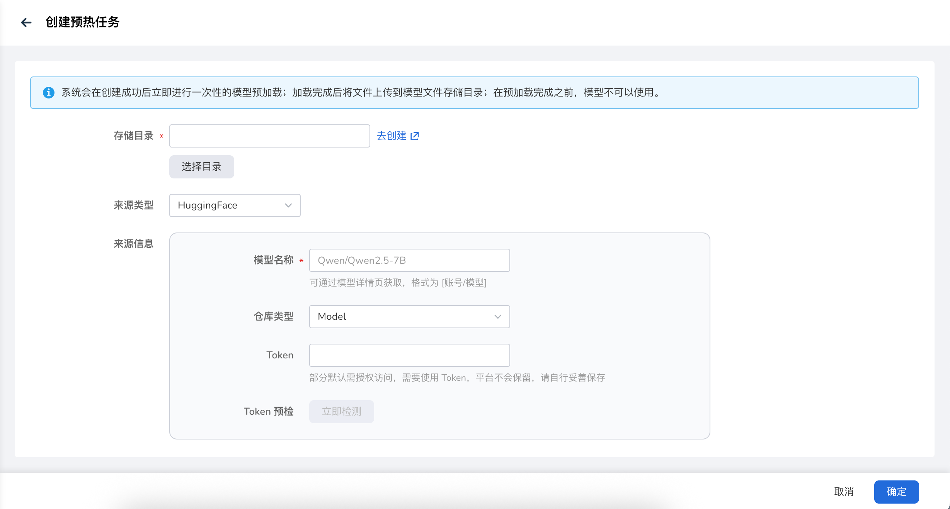Click the 来源信息 label
This screenshot has width=950, height=509.
(133, 244)
